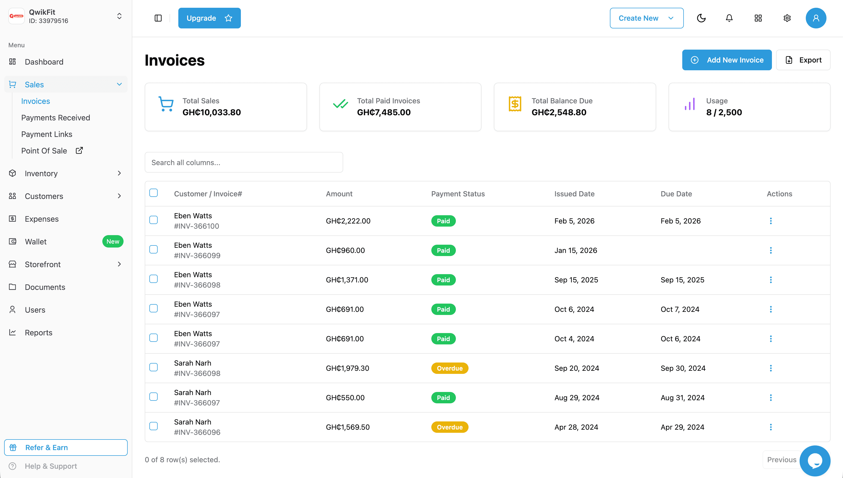Open the Create New dropdown
This screenshot has height=478, width=843.
[x=646, y=18]
